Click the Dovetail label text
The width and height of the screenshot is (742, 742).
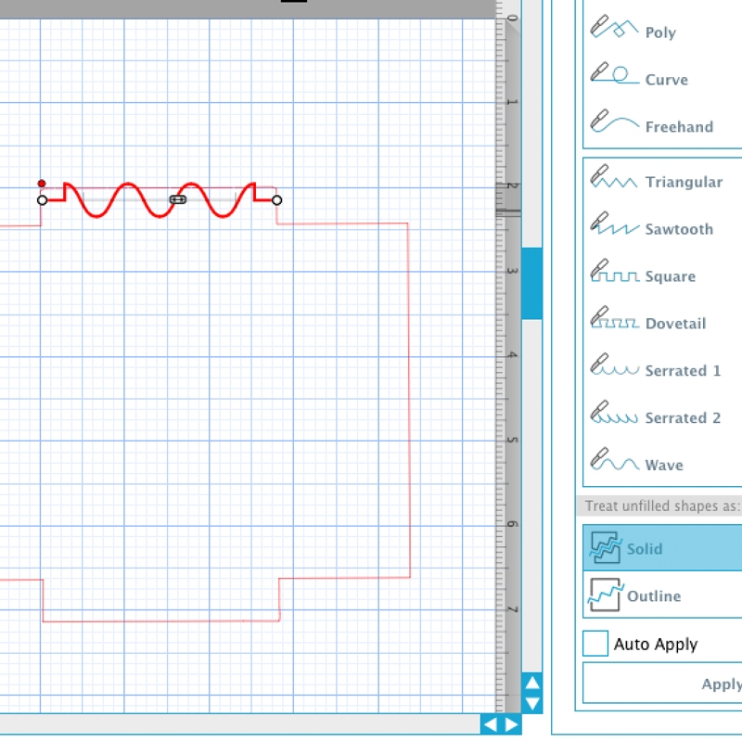click(676, 323)
